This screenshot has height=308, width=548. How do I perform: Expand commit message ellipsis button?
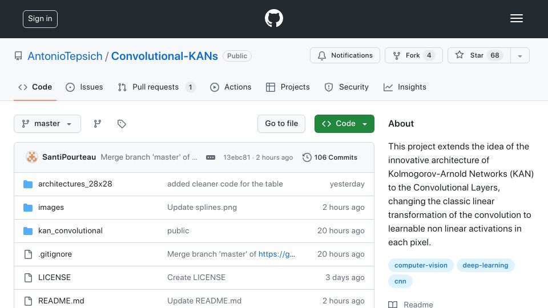pos(211,157)
